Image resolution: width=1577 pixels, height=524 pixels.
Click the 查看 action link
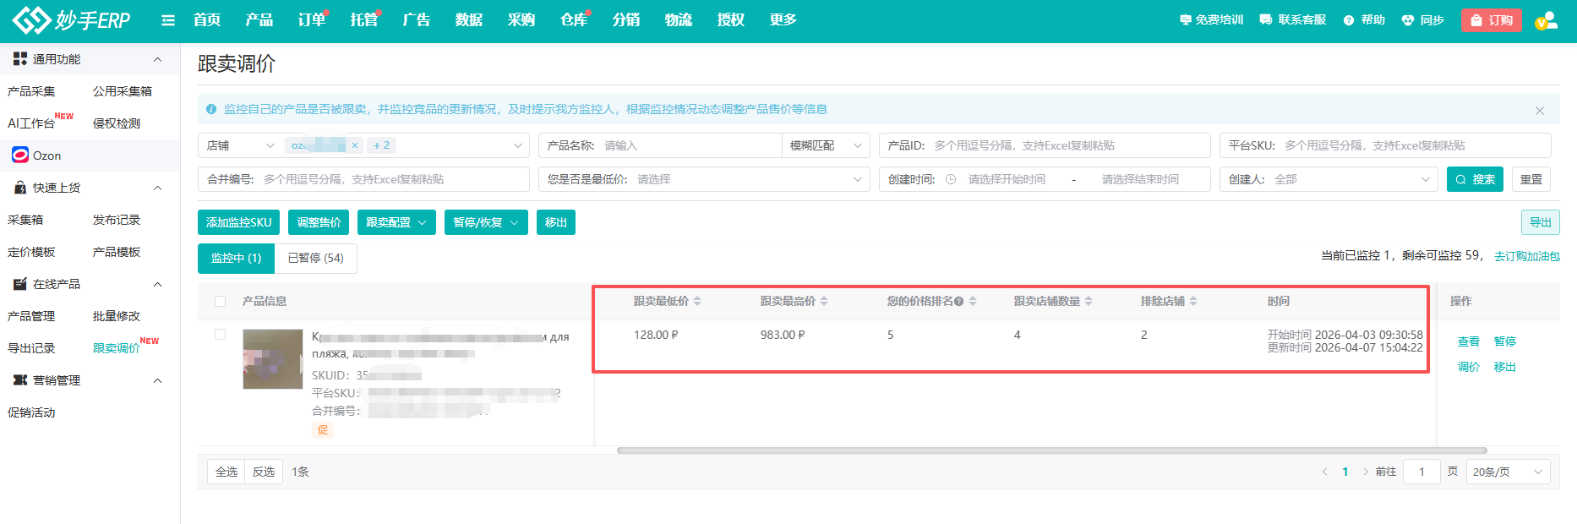point(1469,341)
